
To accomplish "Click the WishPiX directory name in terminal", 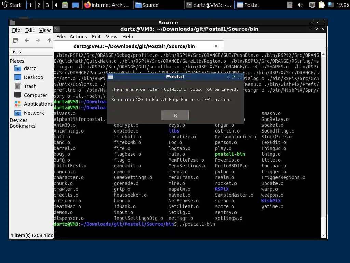I will 271,201.
